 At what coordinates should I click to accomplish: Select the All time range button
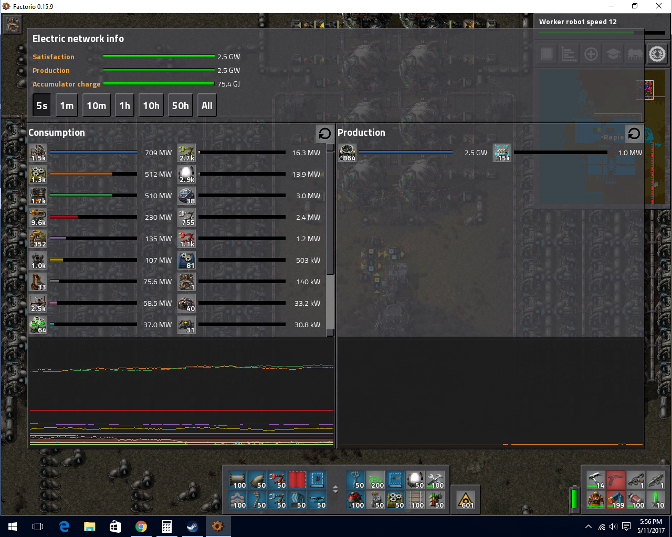(x=207, y=105)
